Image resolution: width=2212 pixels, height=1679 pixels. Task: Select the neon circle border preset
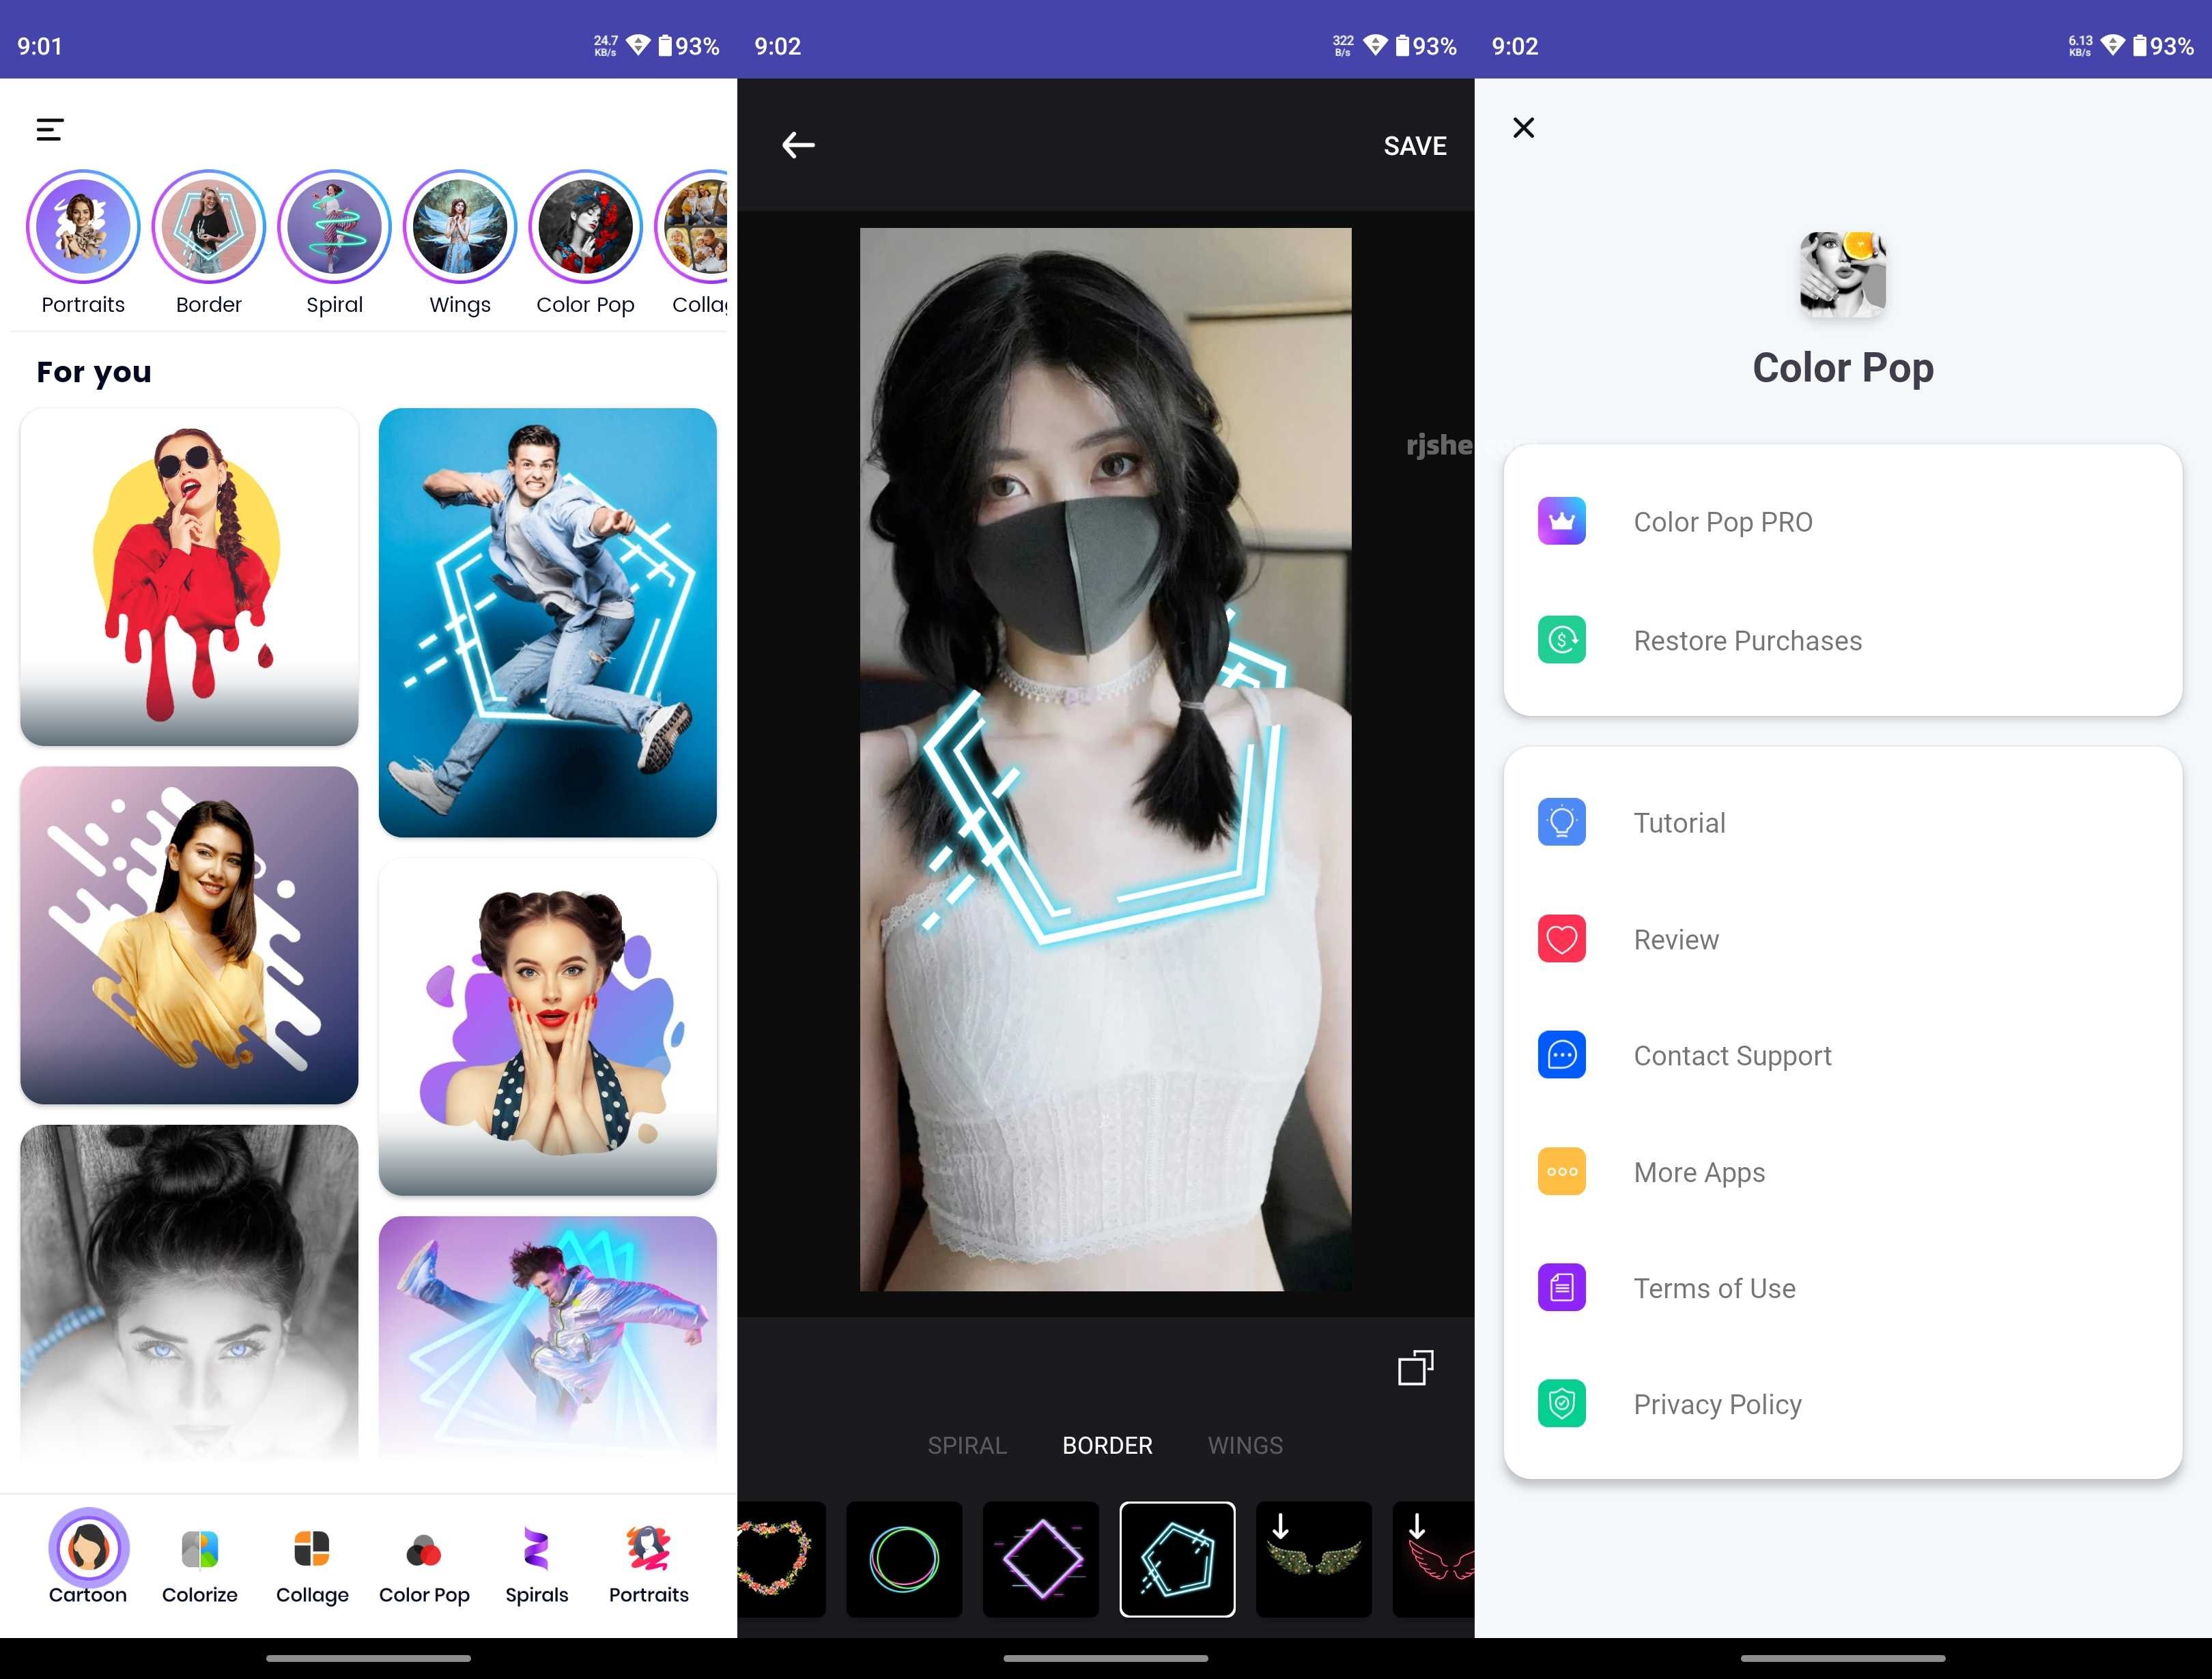(x=904, y=1558)
